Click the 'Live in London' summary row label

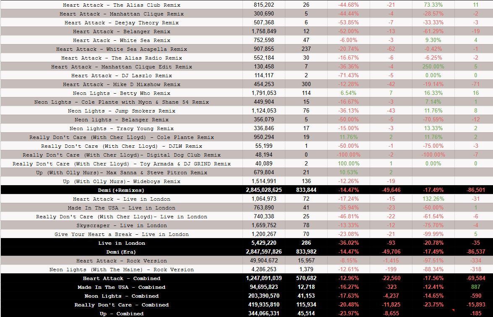[x=121, y=243]
